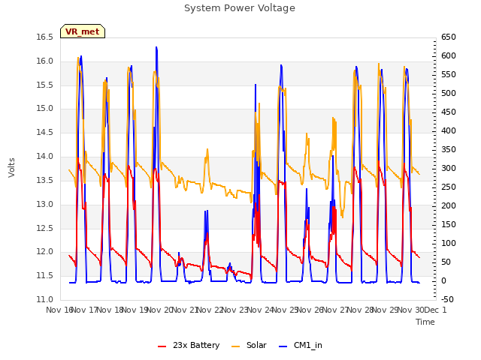The image size is (481, 360).
Task: Click the Volts y-axis label
Action: (12, 167)
